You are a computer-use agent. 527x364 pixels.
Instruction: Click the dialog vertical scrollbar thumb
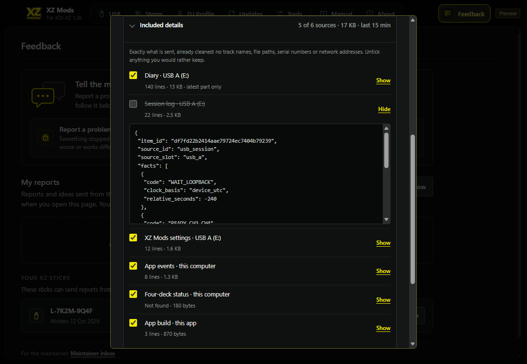pyautogui.click(x=412, y=209)
